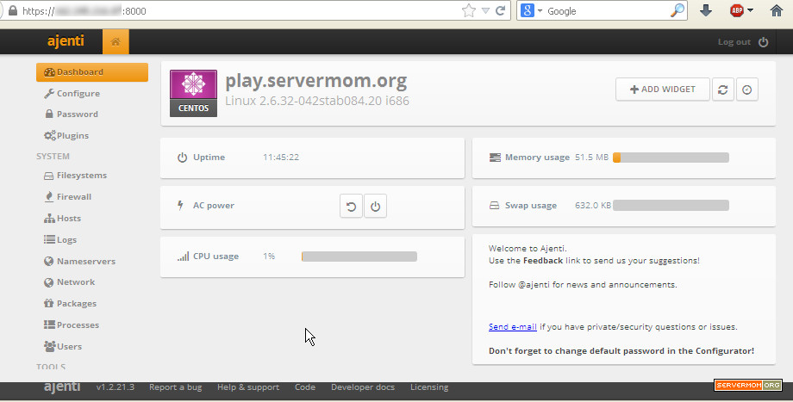Click the Google search input field
This screenshot has height=402, width=793.
pos(606,11)
